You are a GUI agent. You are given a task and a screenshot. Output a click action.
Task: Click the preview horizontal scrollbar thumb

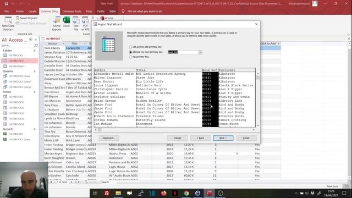100,130
